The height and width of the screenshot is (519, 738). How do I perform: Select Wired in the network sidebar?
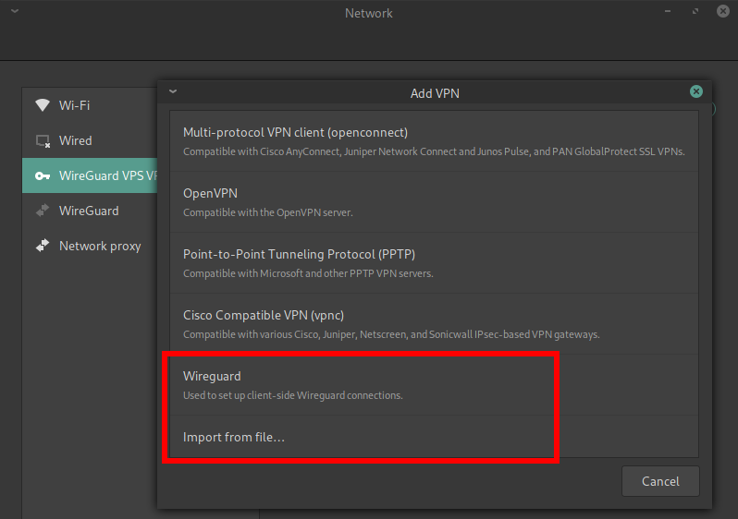90,140
